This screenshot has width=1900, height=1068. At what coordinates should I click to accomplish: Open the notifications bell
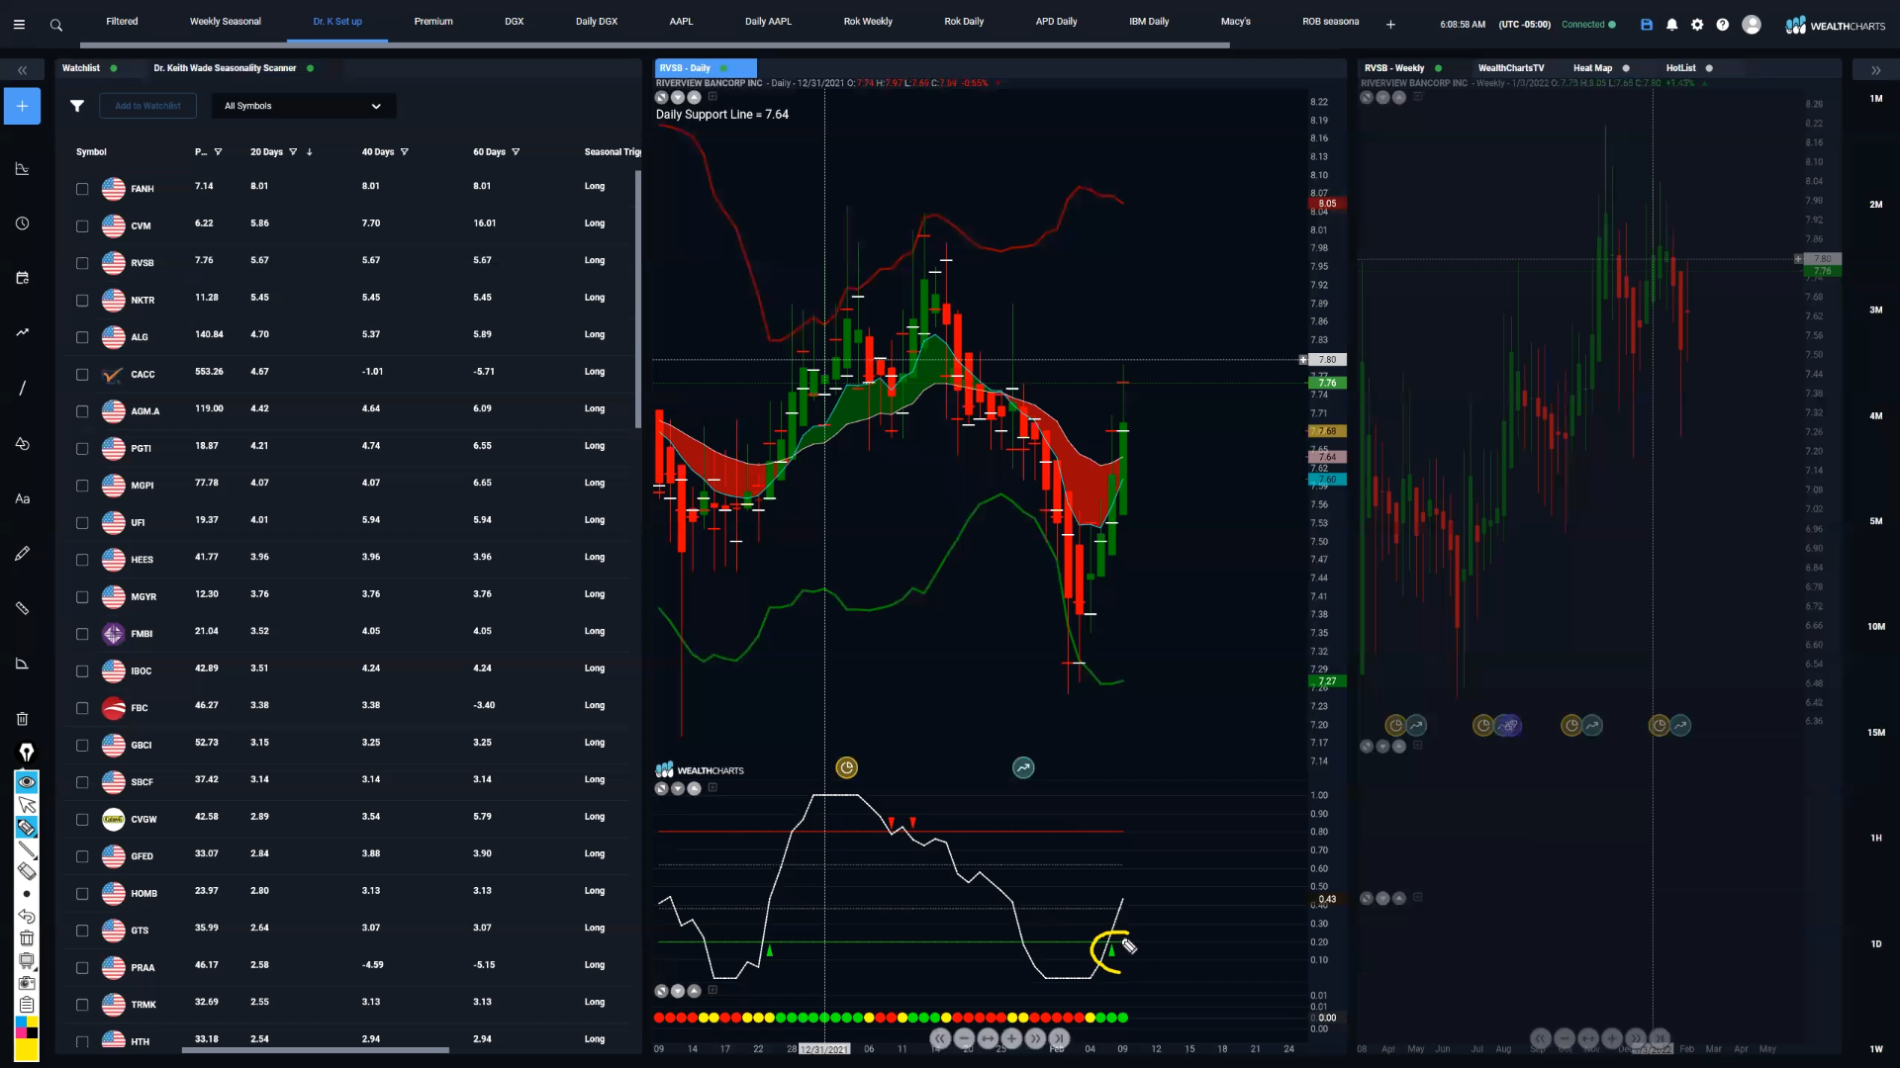click(1672, 25)
